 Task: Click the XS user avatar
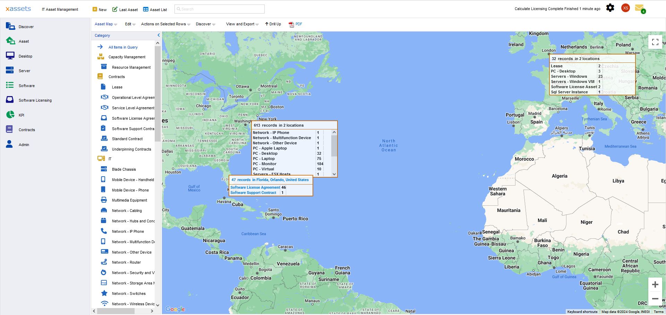coord(625,8)
